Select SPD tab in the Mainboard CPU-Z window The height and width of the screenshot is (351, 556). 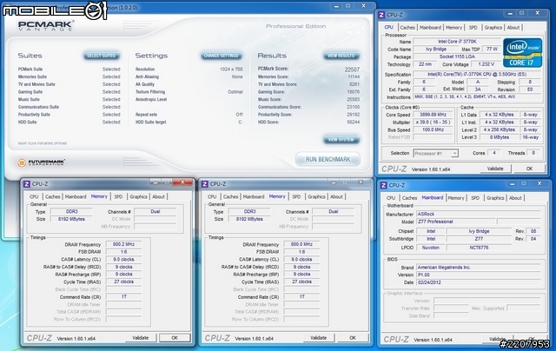click(x=475, y=198)
